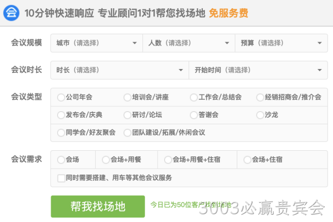Select the 沙龙 radio option
The width and height of the screenshot is (333, 222).
[x=260, y=115]
